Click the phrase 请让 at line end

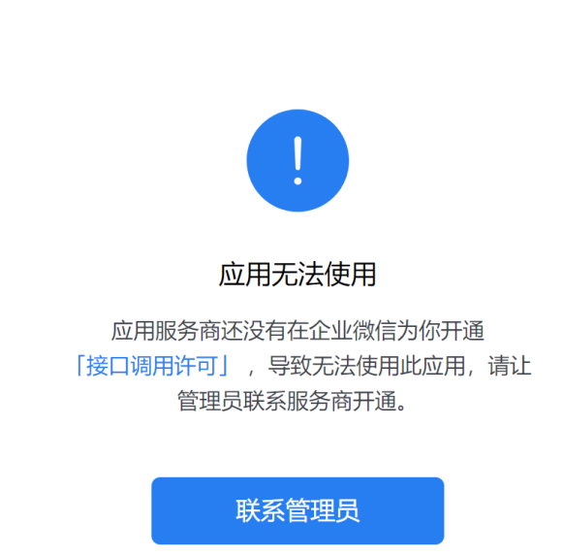tap(509, 366)
